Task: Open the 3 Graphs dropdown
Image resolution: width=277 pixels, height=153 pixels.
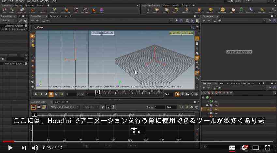Action: [90, 107]
